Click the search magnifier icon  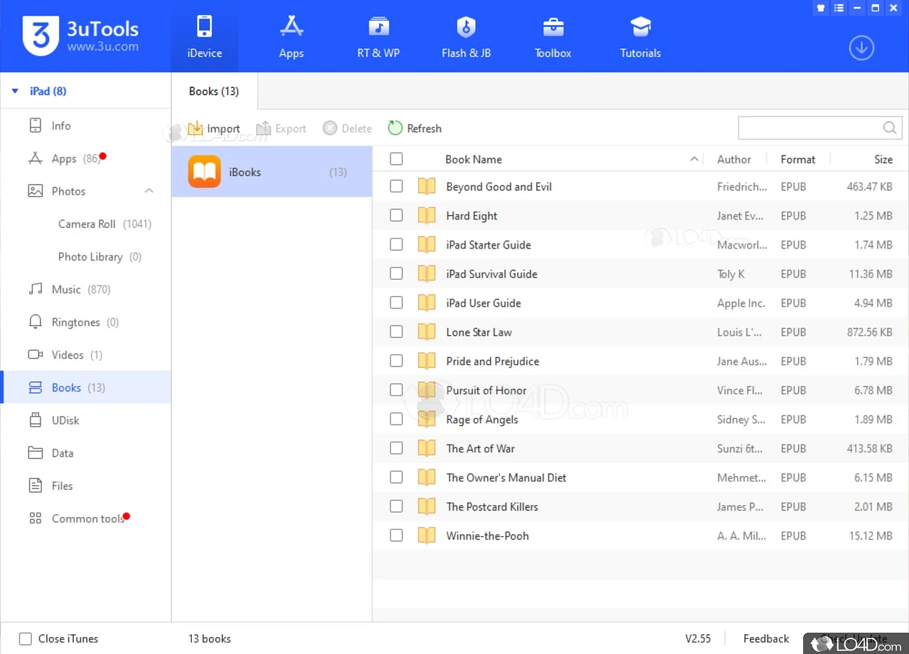pyautogui.click(x=889, y=129)
